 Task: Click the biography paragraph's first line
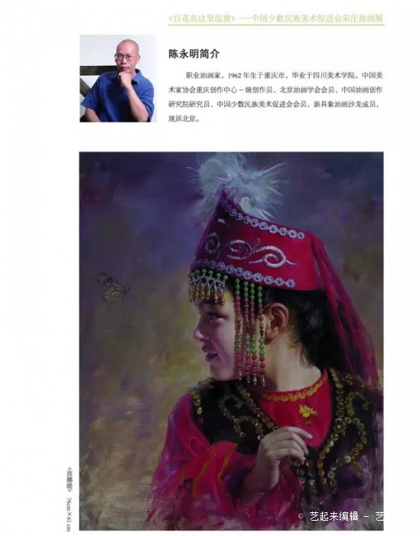(x=284, y=75)
